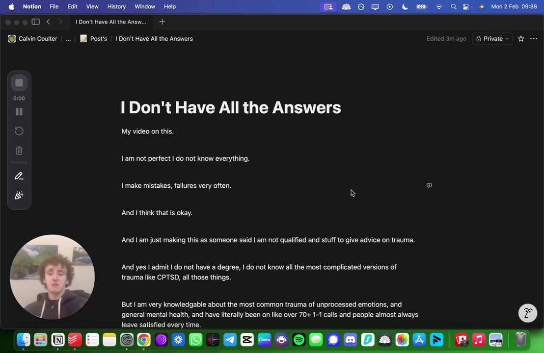Open Google Chrome from the Dock

click(x=144, y=340)
